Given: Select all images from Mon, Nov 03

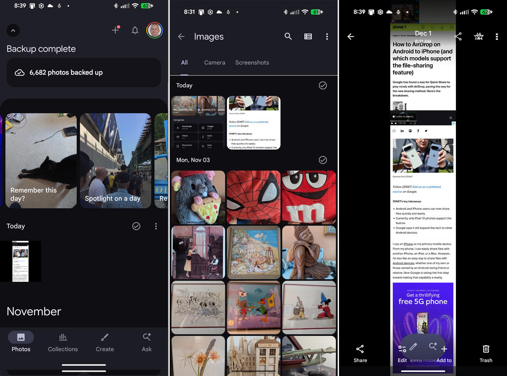Looking at the screenshot, I should point(323,160).
